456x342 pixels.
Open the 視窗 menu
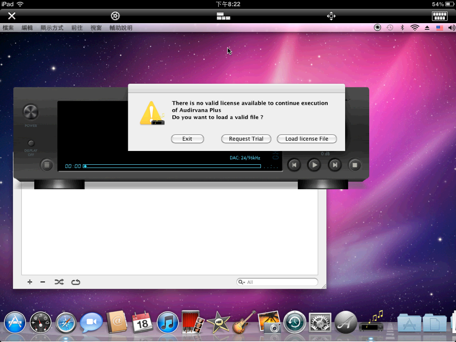pos(96,28)
